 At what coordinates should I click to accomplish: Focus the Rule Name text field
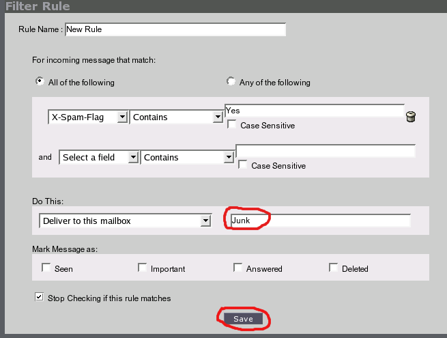(175, 29)
